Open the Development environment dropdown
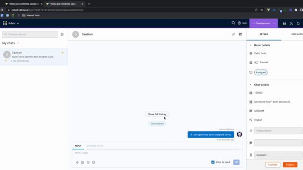 264,23
